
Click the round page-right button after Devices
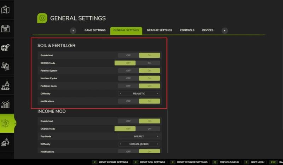click(225, 30)
